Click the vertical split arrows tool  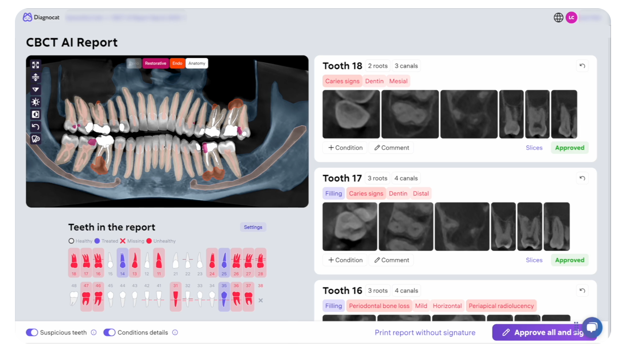36,77
